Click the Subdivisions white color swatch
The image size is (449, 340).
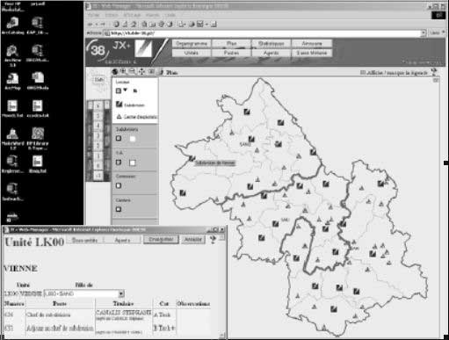133,139
